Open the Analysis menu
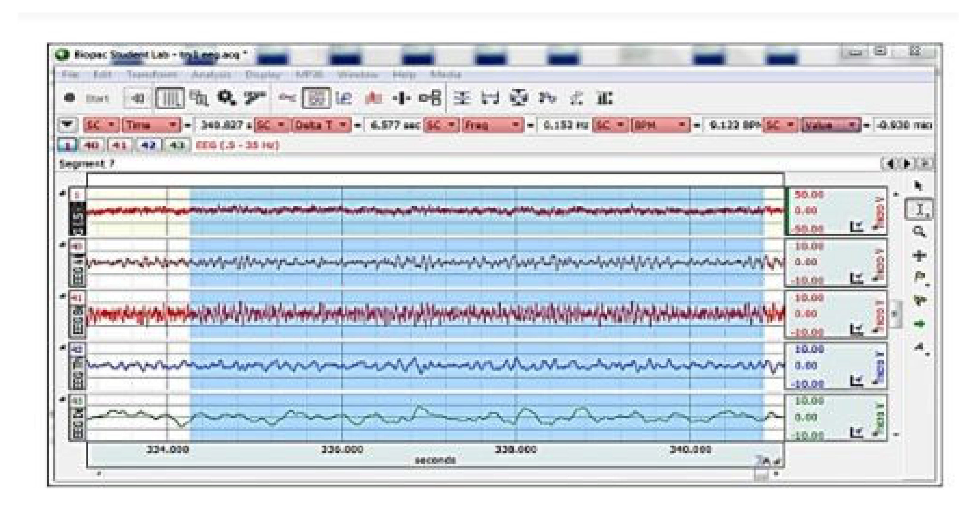The height and width of the screenshot is (511, 969). click(x=211, y=74)
